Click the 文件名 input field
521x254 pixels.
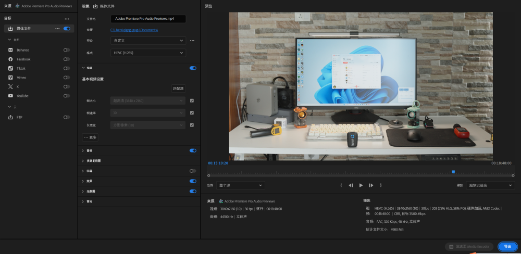pyautogui.click(x=148, y=19)
